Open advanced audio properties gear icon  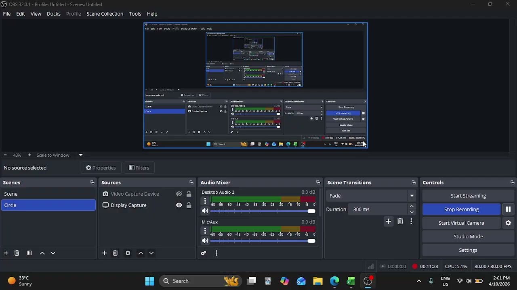pyautogui.click(x=204, y=253)
